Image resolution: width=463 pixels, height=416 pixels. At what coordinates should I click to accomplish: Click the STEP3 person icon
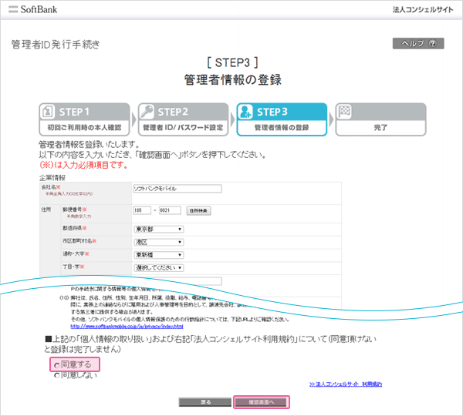coord(245,112)
